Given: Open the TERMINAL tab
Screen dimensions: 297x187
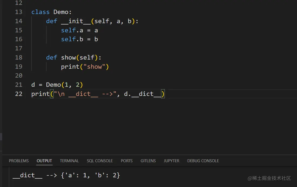Looking at the screenshot, I should (69, 161).
